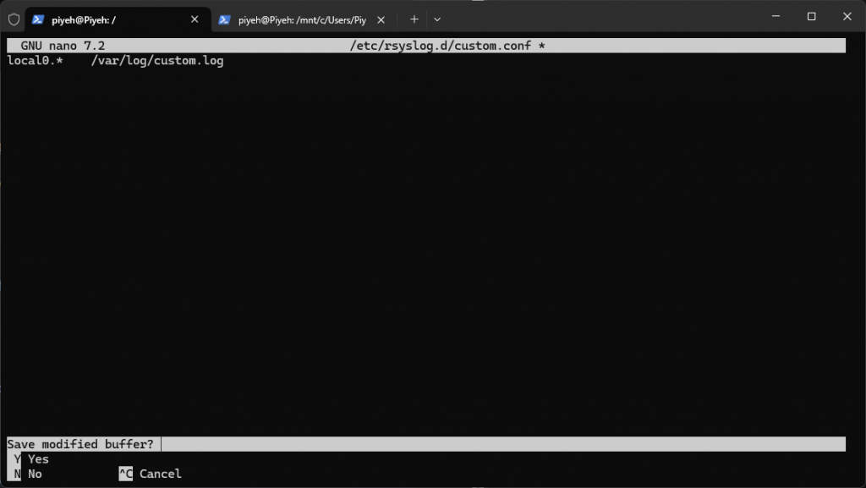Screen dimensions: 866x488
Task: Select the first tab piyeh@Piyeh: /
Action: click(118, 19)
